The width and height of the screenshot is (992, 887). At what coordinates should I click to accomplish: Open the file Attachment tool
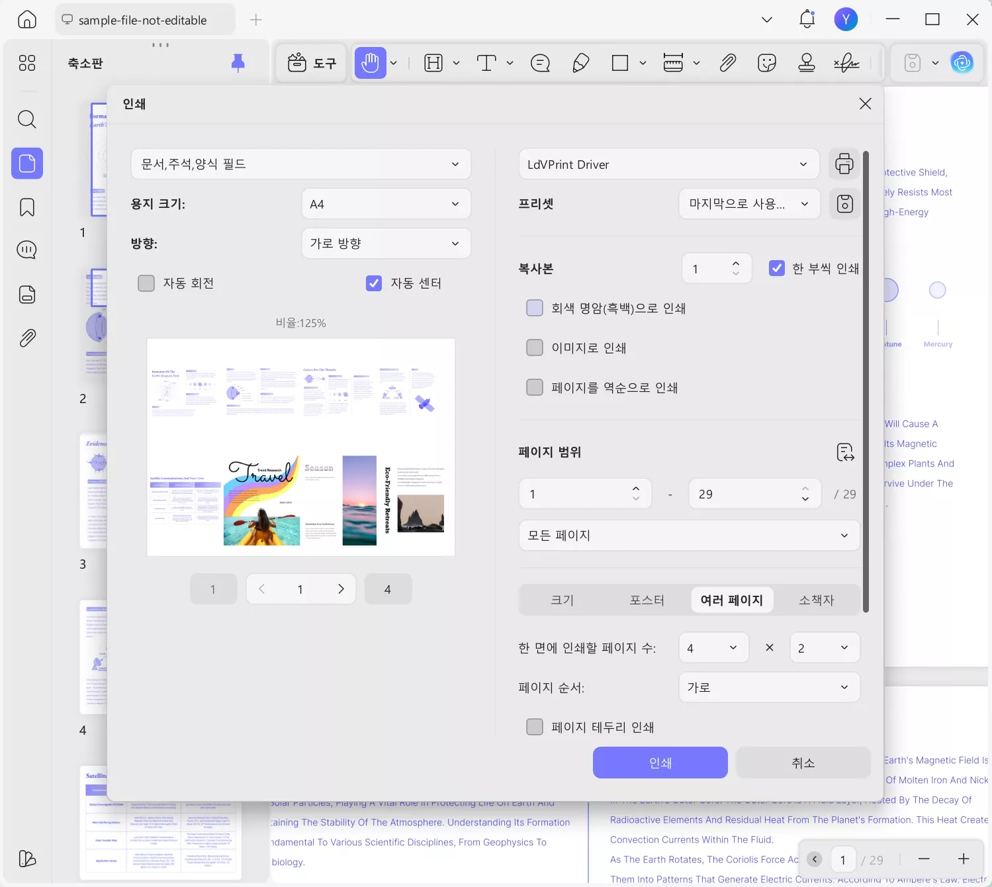pos(727,63)
